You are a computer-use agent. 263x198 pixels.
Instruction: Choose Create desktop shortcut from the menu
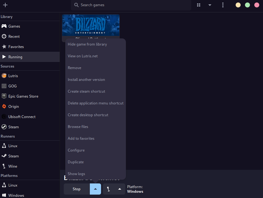[x=88, y=115]
